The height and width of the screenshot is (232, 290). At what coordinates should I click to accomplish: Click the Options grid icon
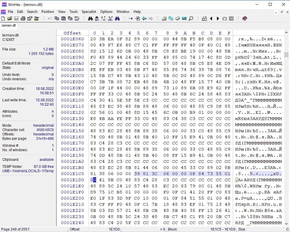tap(231, 18)
